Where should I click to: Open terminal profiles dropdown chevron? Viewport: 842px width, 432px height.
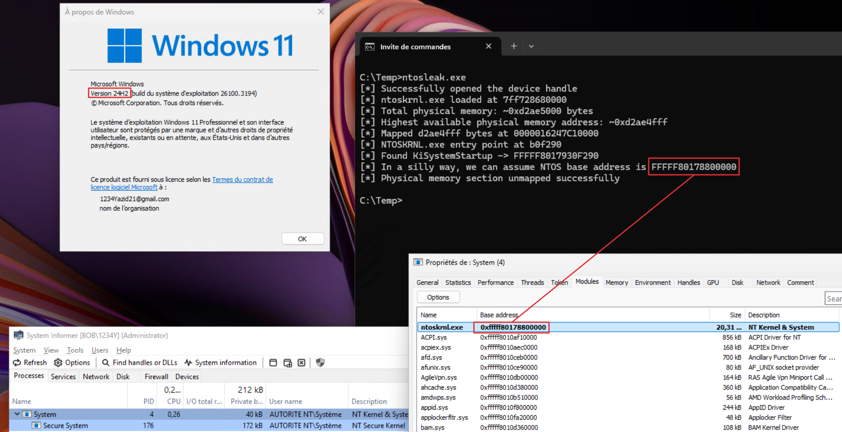click(x=531, y=46)
